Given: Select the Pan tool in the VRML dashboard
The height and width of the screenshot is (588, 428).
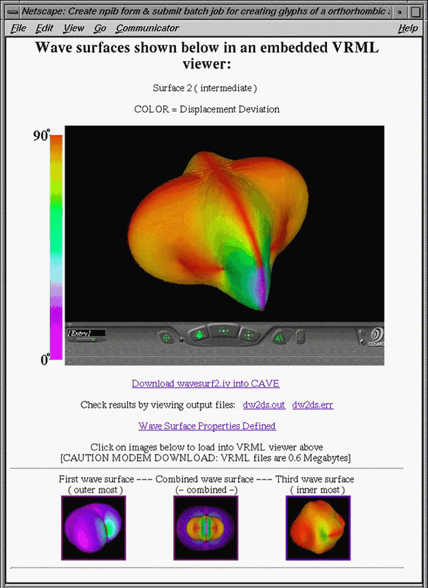Looking at the screenshot, I should click(x=248, y=334).
